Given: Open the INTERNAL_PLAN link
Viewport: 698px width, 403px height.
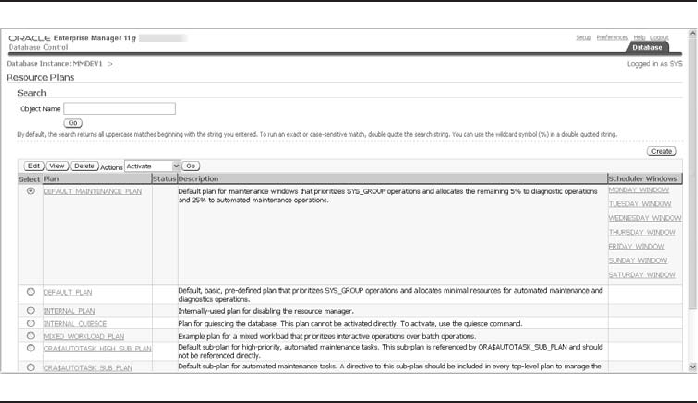Looking at the screenshot, I should point(69,311).
